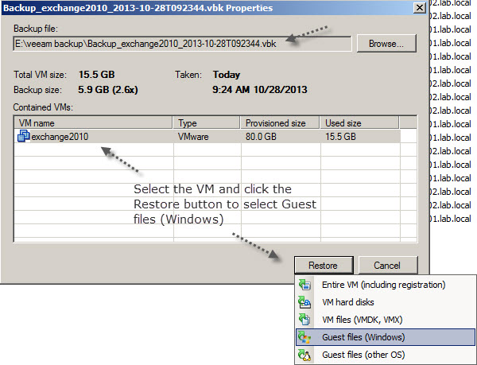
Task: Click the 5.9 GB (2.6x) backup size value
Action: [108, 90]
